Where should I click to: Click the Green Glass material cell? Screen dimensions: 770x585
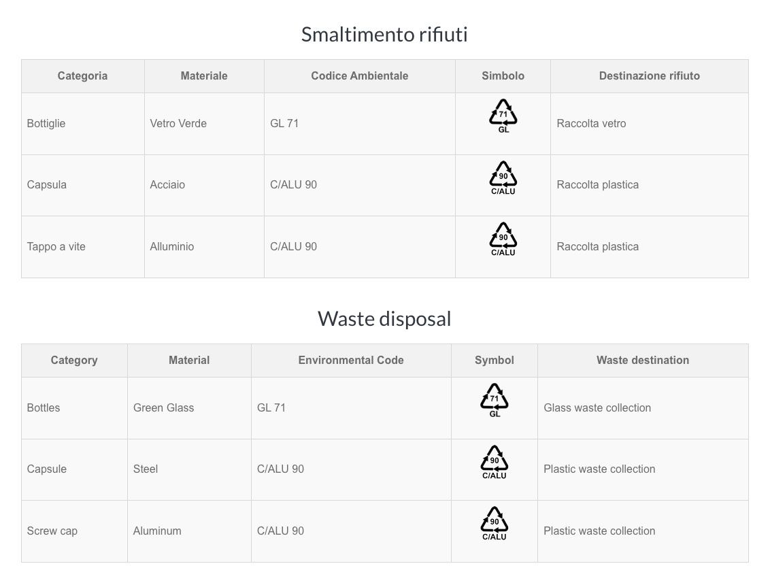pos(189,408)
